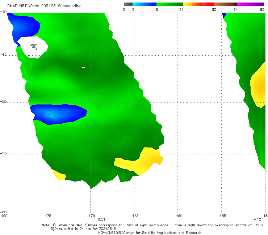Screen dimensions: 268x235
Task: Click the gray island shape in white gap
Action: (34, 47)
